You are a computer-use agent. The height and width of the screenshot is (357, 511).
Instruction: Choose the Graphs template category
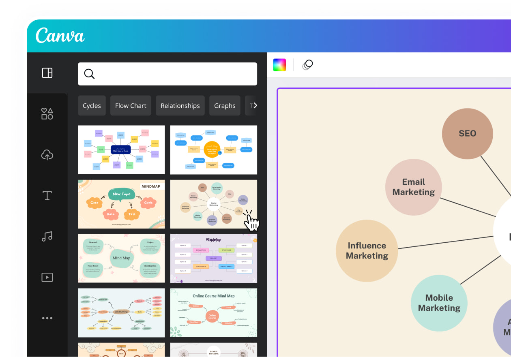coord(225,105)
